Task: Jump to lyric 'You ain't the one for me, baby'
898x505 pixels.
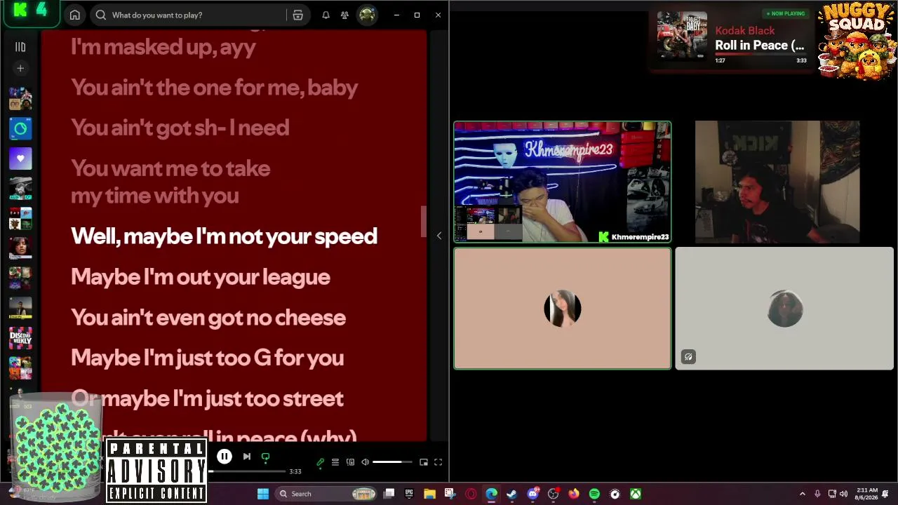Action: click(215, 88)
